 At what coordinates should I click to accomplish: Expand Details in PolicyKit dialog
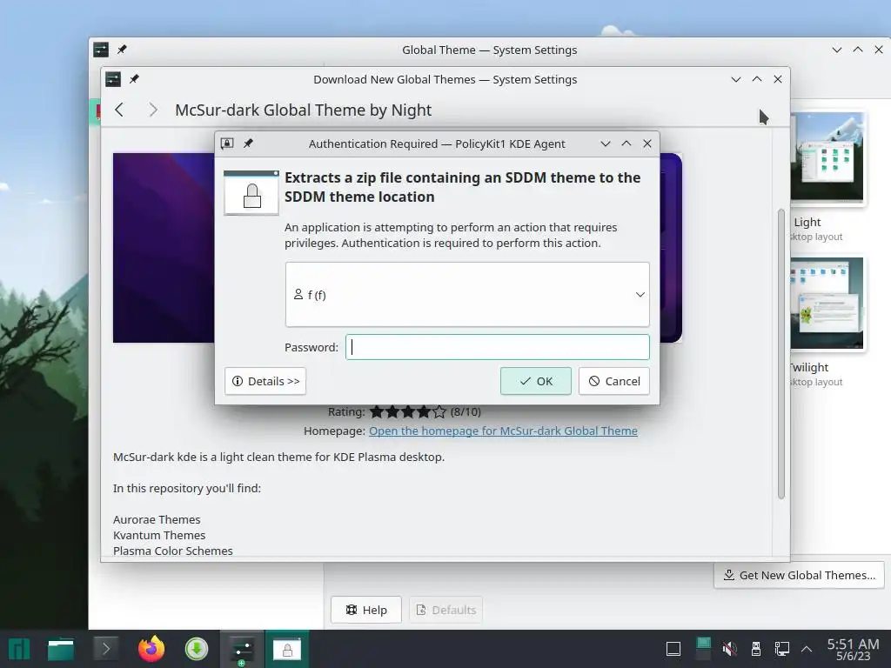click(265, 381)
